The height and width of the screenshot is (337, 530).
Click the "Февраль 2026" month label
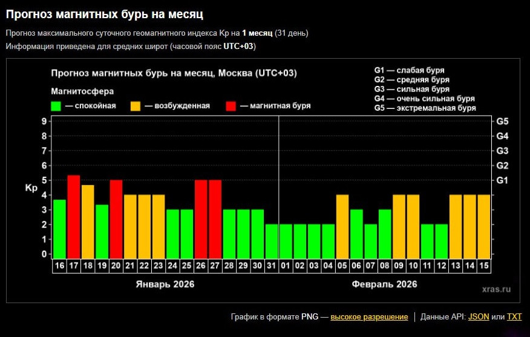[x=386, y=284]
